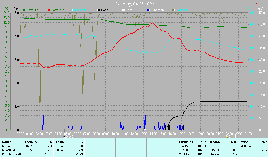Click the sunrise icon beside 04:40
The height and width of the screenshot is (157, 268).
64,136
